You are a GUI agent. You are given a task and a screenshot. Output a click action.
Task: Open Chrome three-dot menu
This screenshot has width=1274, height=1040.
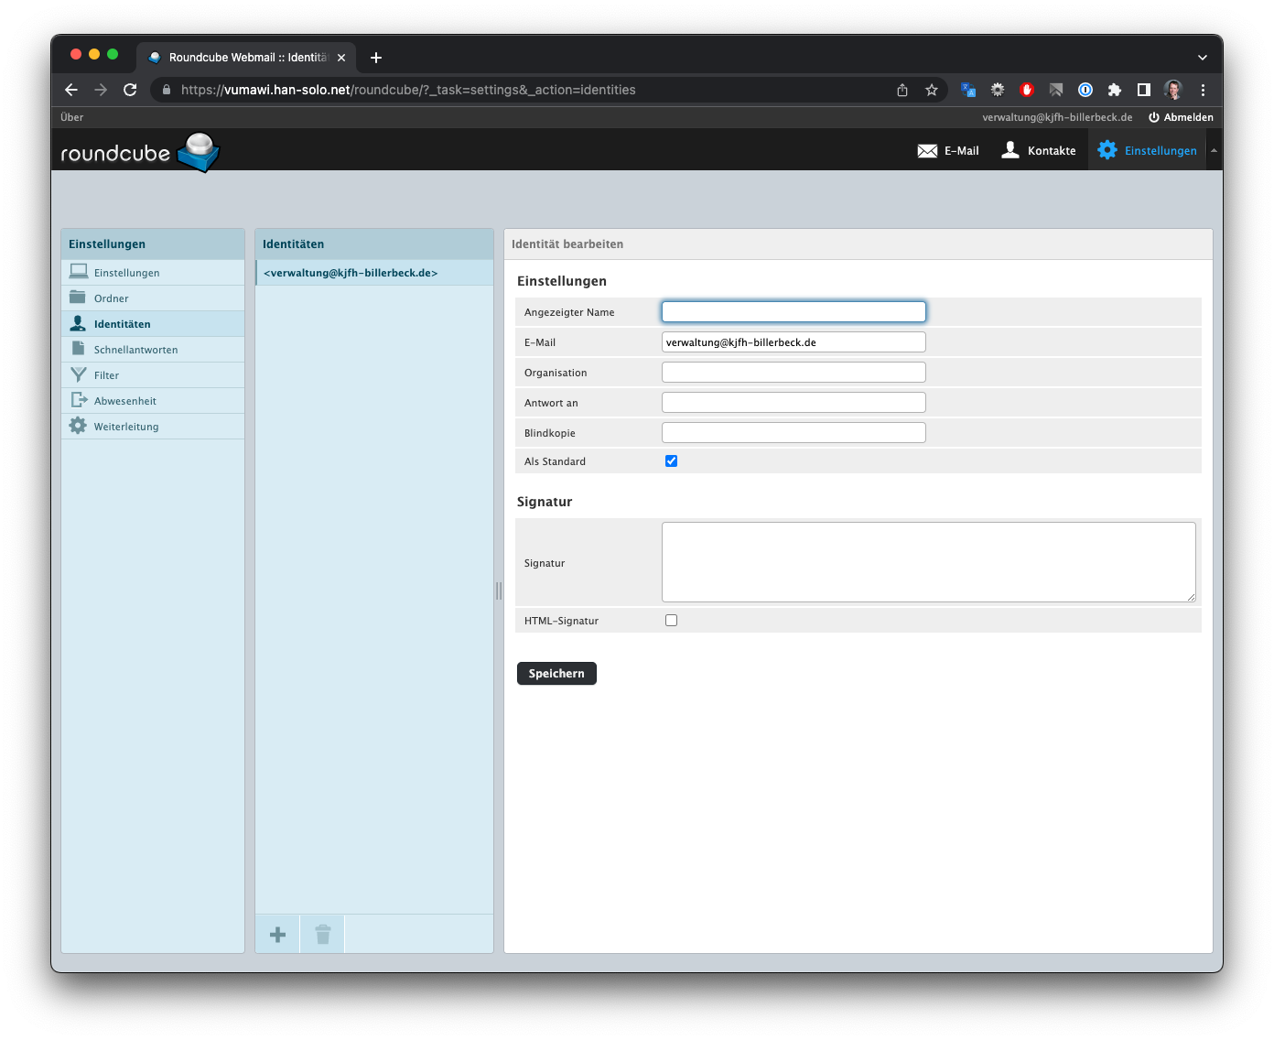pyautogui.click(x=1203, y=90)
